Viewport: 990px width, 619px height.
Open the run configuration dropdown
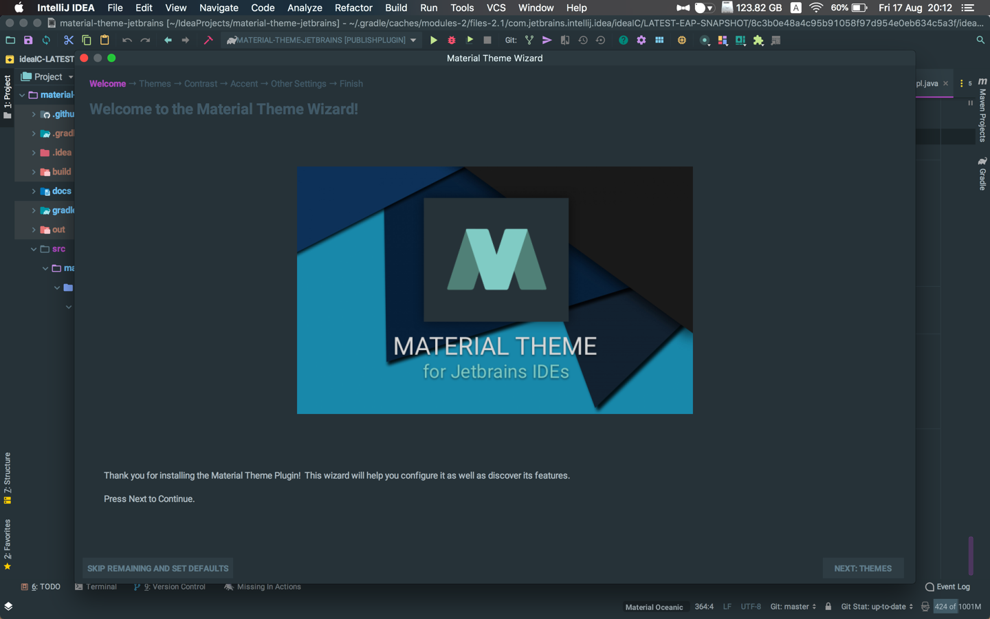tap(322, 41)
